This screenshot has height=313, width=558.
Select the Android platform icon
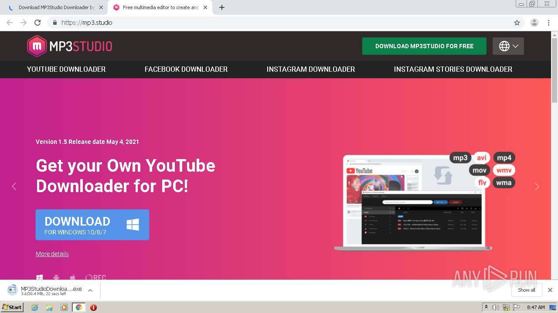tap(56, 277)
